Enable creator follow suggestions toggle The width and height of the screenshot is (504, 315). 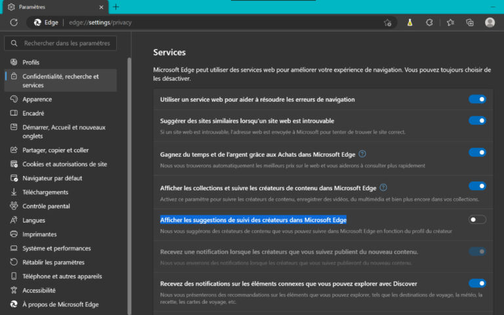click(477, 220)
